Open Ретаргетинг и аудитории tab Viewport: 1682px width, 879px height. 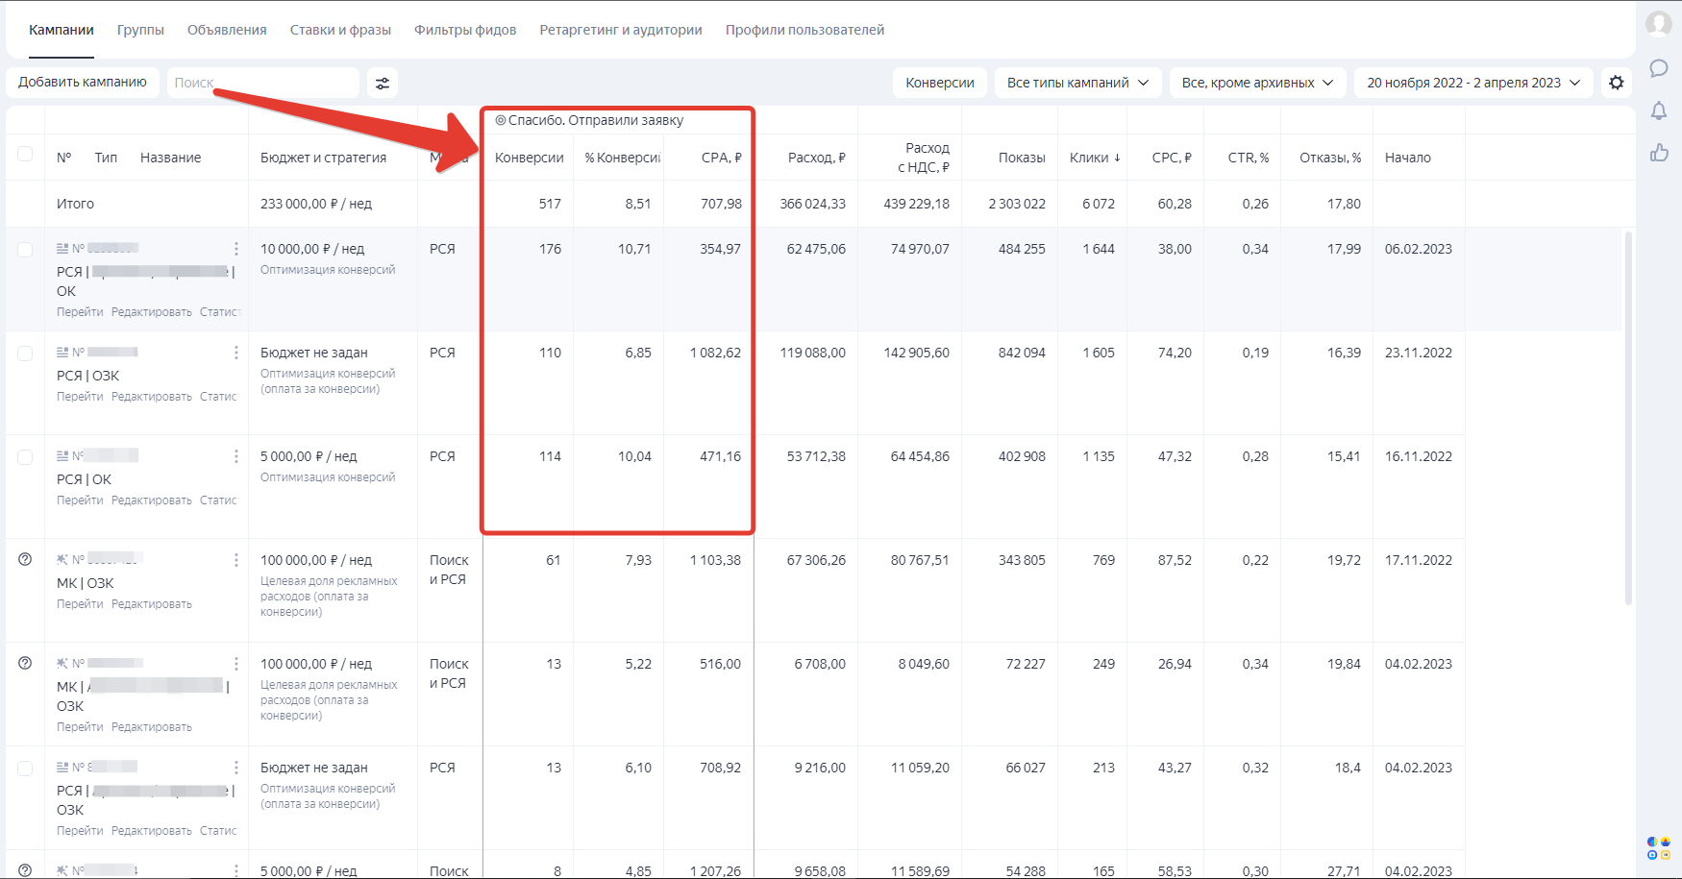[621, 30]
